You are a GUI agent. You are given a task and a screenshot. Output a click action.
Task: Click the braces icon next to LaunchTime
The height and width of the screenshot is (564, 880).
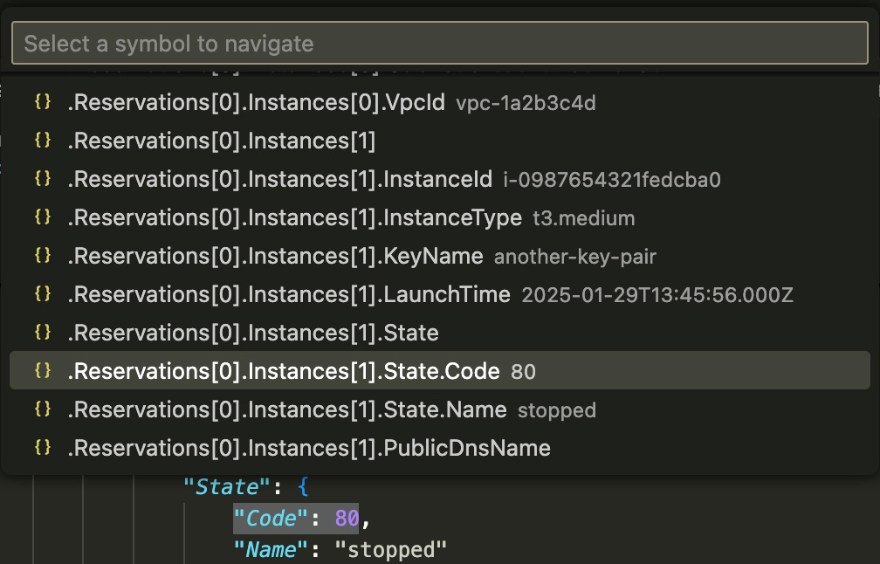(43, 294)
